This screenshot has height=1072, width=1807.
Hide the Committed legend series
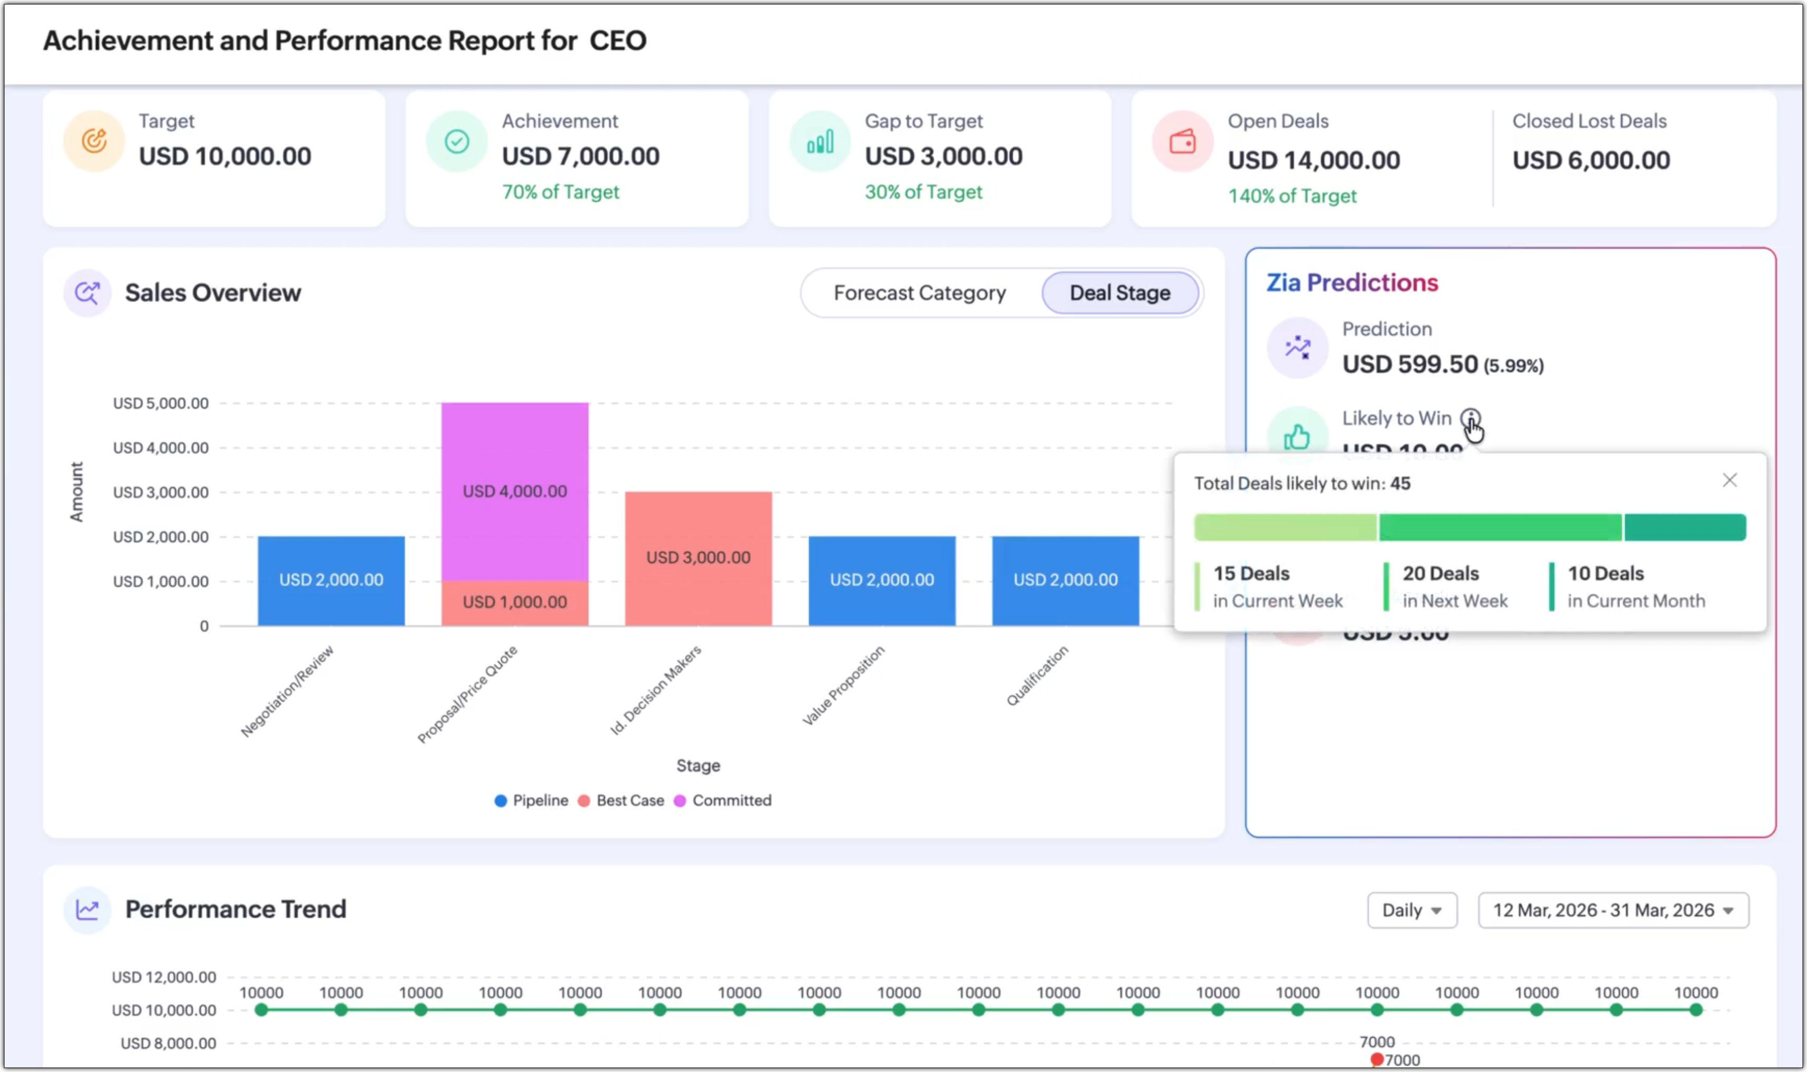(x=723, y=801)
